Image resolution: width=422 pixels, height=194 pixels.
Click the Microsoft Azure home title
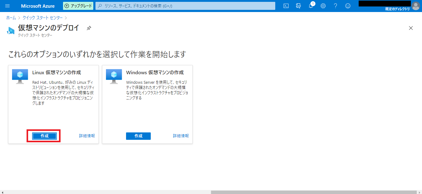pyautogui.click(x=38, y=6)
